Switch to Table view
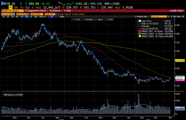186x120 pixels. click(x=62, y=16)
